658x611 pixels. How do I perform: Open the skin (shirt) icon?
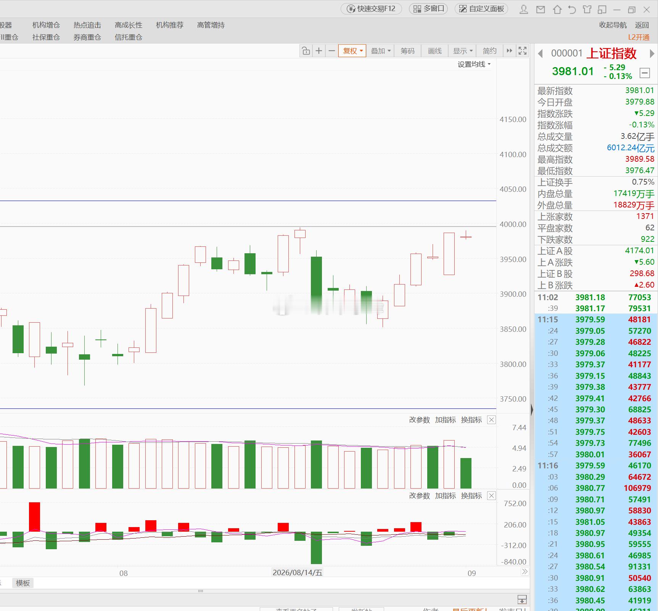(x=587, y=9)
